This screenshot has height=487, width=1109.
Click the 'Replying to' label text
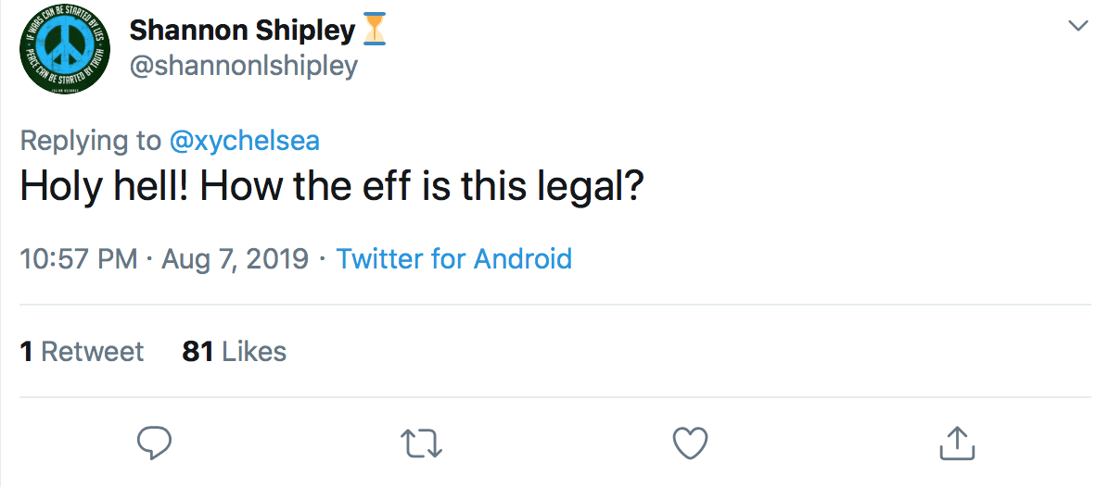coord(91,141)
